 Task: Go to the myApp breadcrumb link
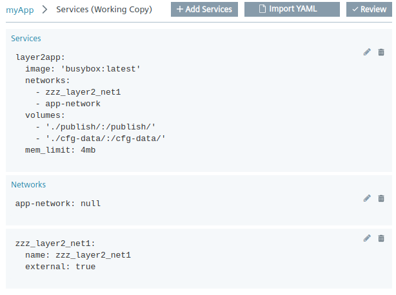(x=19, y=10)
